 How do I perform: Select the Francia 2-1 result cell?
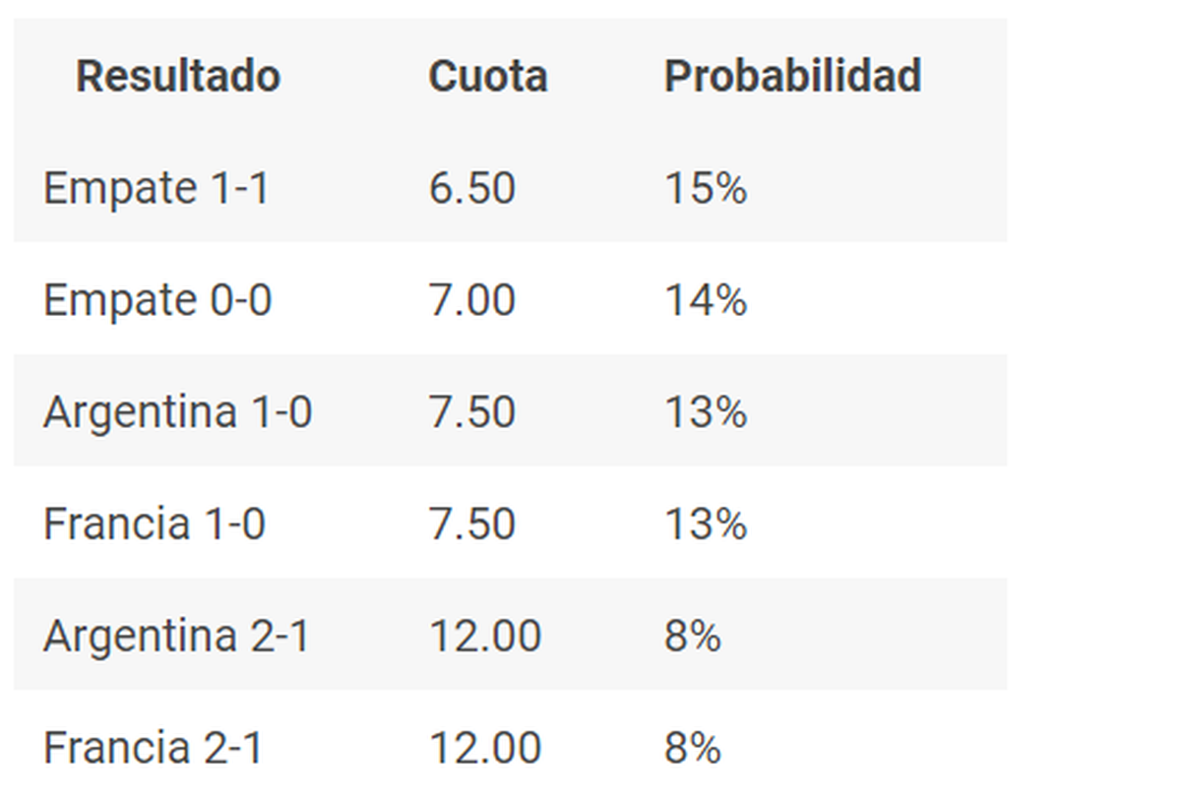(x=153, y=748)
